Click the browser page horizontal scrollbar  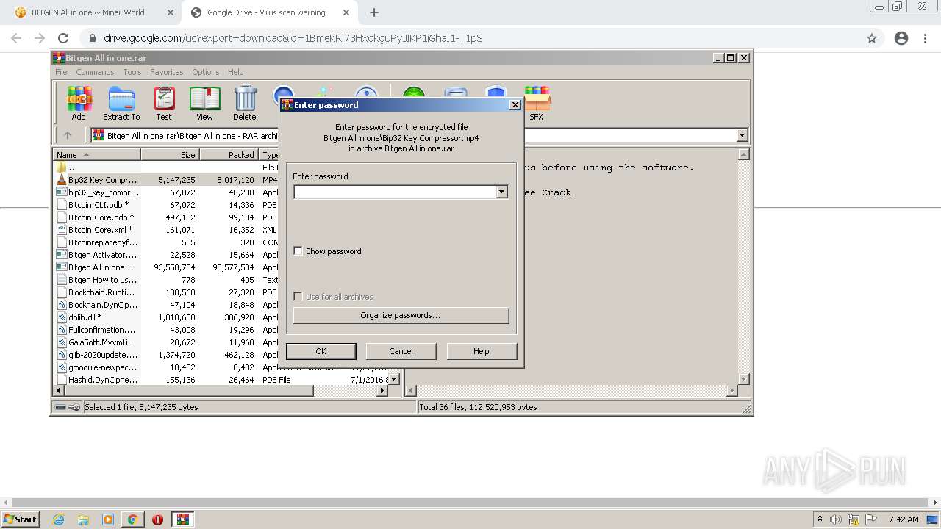(470, 503)
